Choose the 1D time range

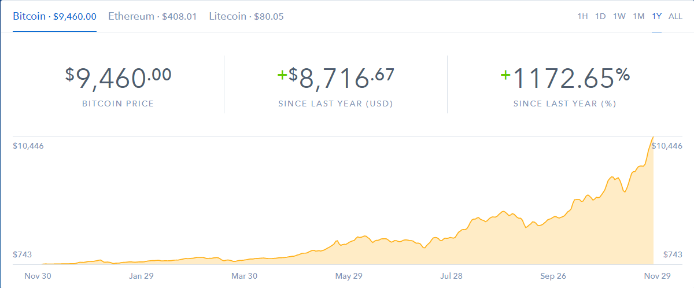(x=600, y=16)
